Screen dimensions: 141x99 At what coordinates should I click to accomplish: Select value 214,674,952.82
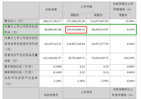coord(99,21)
